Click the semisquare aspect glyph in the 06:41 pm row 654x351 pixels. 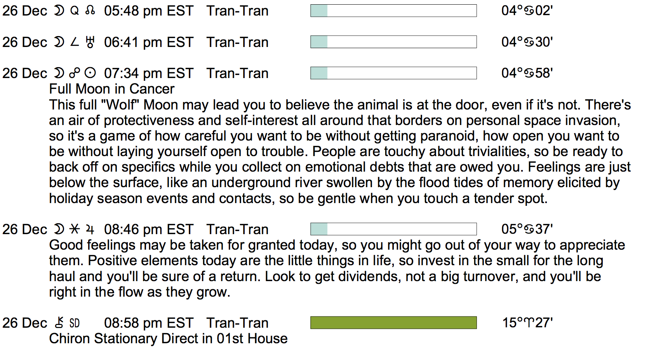point(75,42)
